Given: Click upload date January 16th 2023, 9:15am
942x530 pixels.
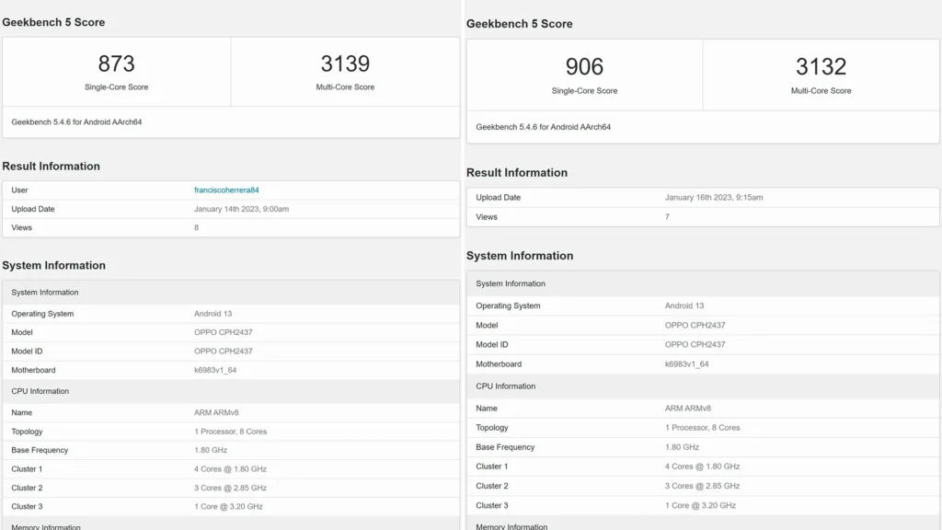Looking at the screenshot, I should (714, 197).
